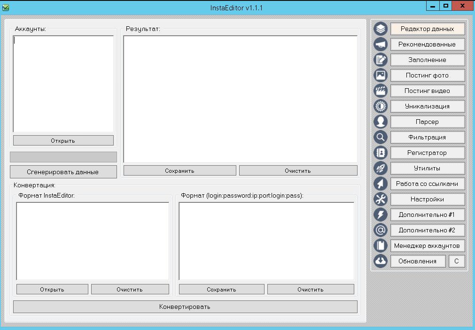Viewport: 475px width, 330px height.
Task: Click the megaphone icon for Рекомендованные
Action: point(381,45)
